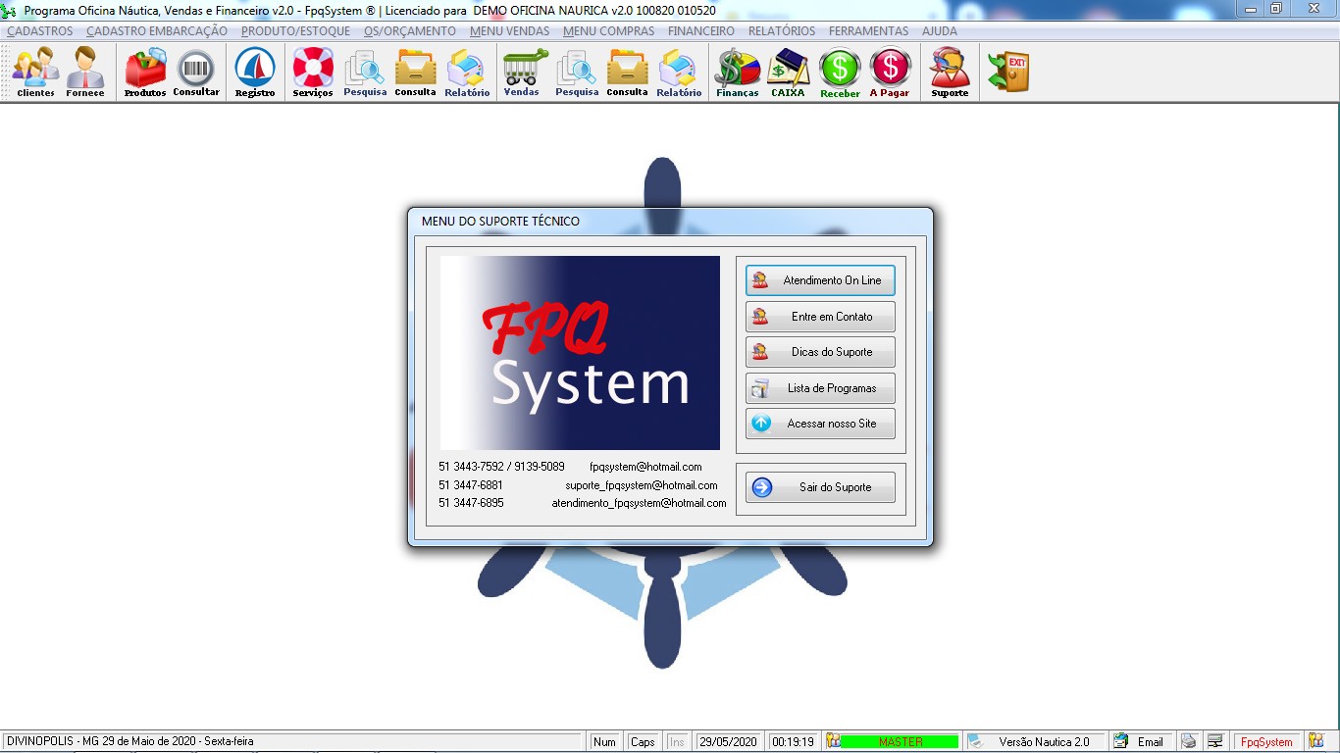Click the Consultar barcode icon

[x=196, y=73]
